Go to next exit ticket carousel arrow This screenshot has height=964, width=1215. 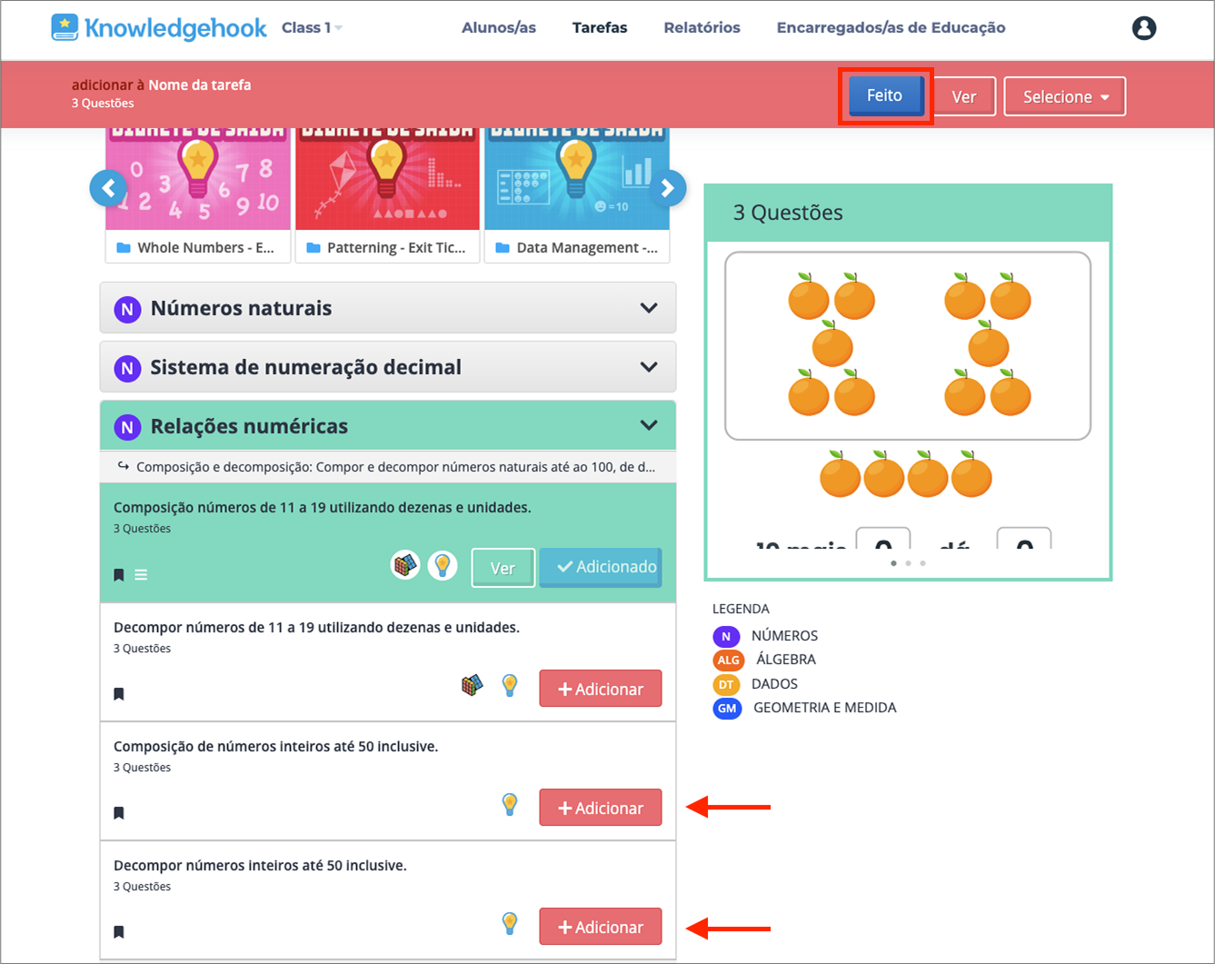[668, 188]
